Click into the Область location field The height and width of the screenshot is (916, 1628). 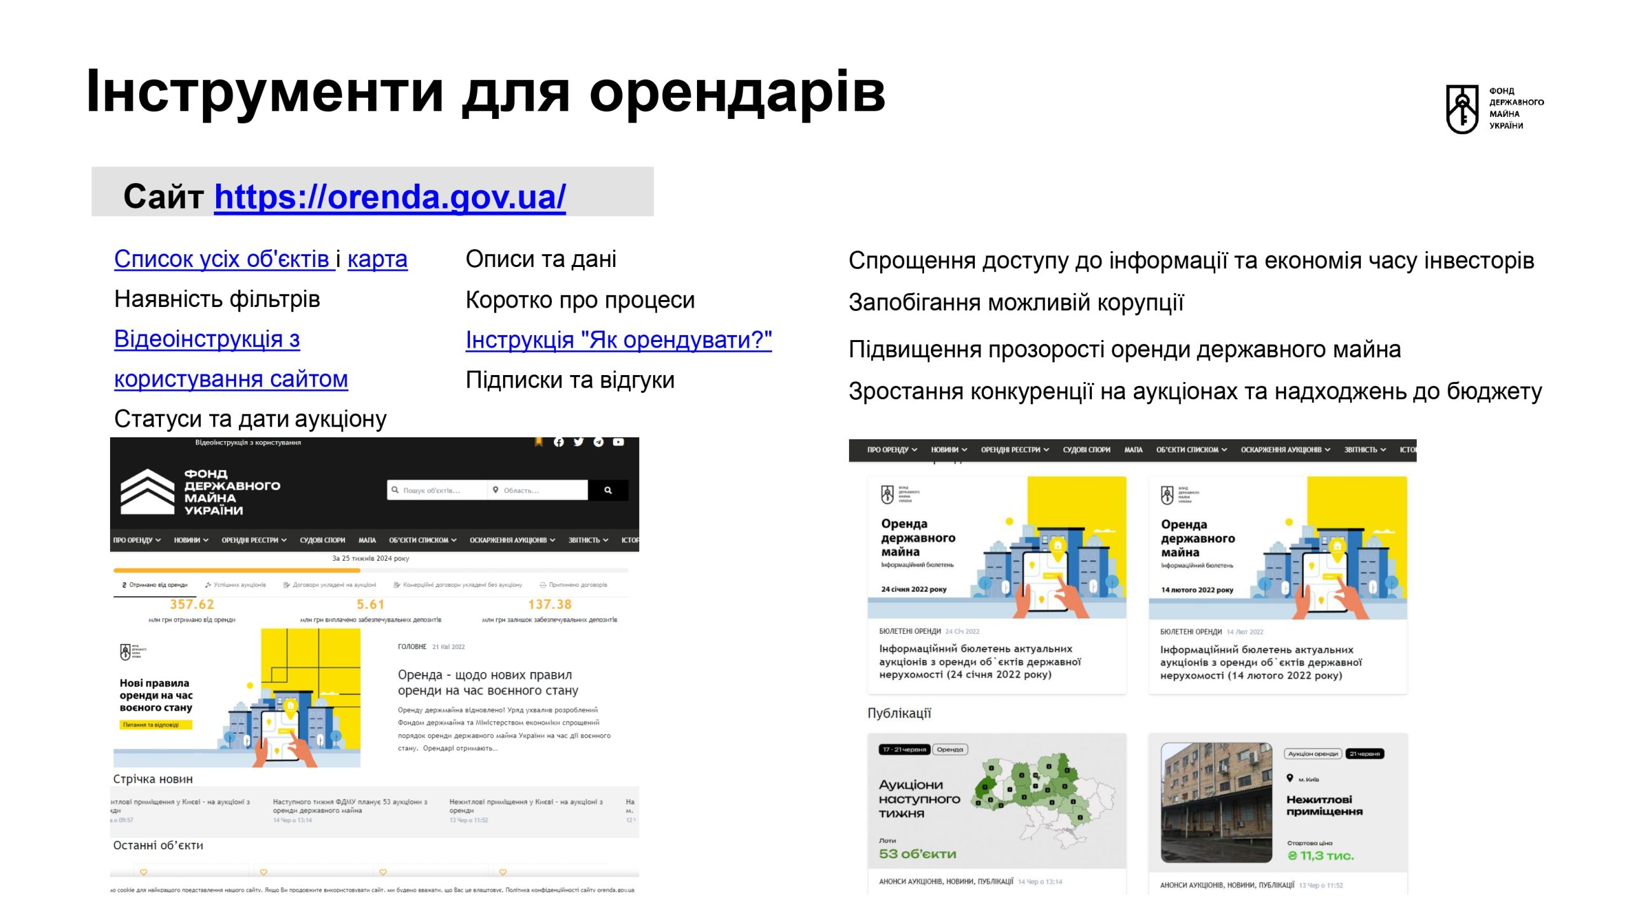[538, 490]
